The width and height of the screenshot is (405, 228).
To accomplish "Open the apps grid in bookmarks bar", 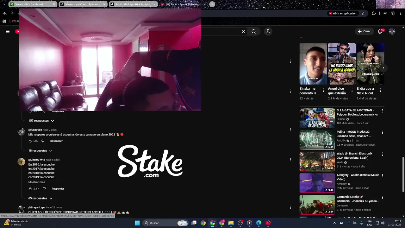I will 4,21.
